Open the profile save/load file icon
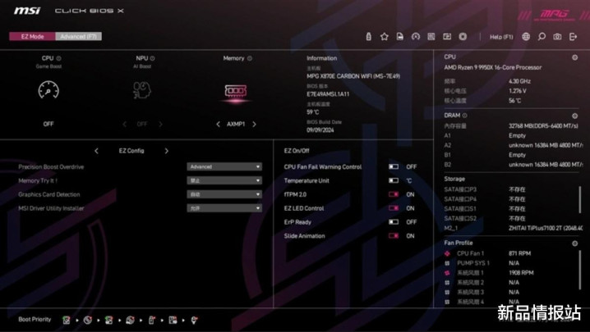Screen dimensions: 590x332 [x=400, y=36]
